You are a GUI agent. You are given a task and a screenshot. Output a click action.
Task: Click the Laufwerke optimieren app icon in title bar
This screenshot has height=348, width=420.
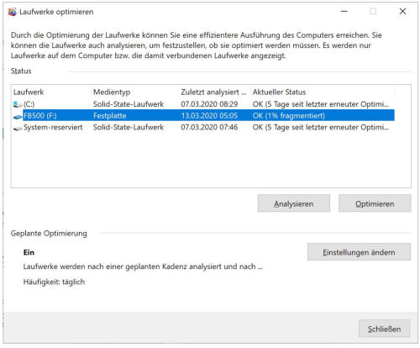12,12
